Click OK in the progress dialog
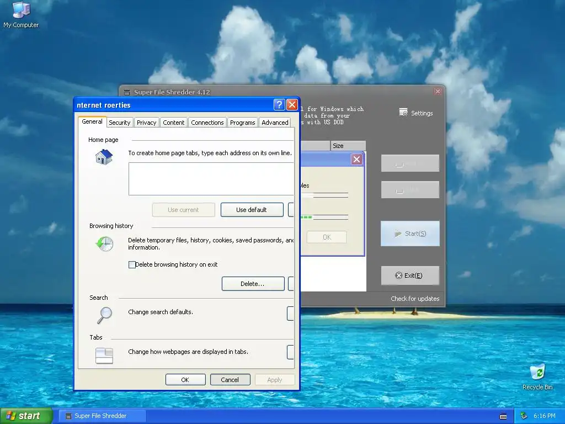The height and width of the screenshot is (424, 565). (327, 237)
